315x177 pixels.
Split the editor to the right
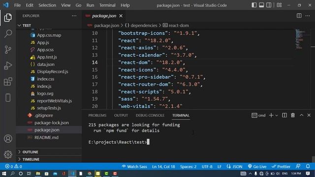[299, 16]
